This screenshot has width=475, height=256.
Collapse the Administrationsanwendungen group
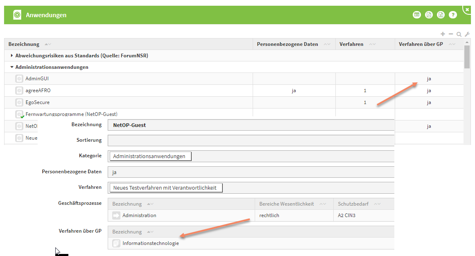(11, 67)
